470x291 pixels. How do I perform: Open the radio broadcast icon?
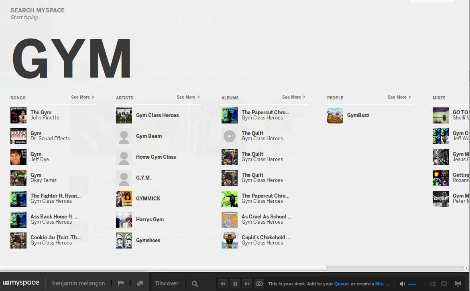(x=458, y=283)
